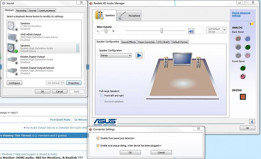The image size is (261, 159).
Task: Click the mute speaker icon beside Main Volume
Action: pyautogui.click(x=191, y=31)
